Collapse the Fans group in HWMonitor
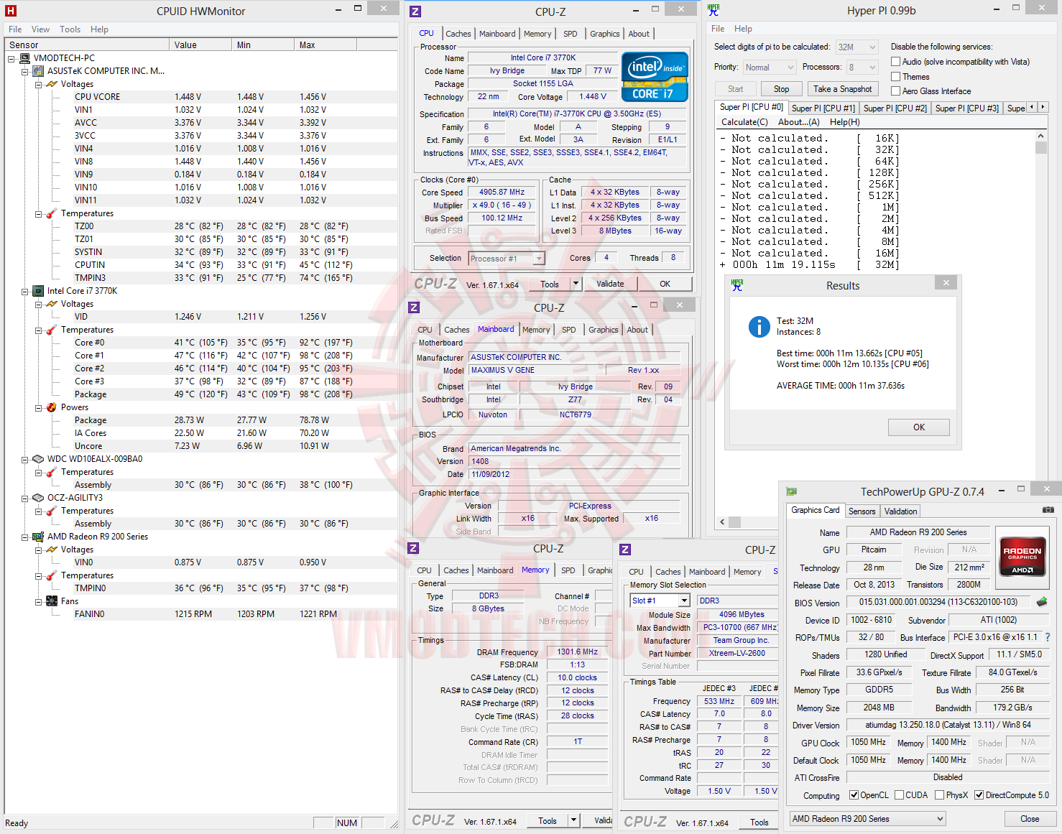1062x834 pixels. coord(39,602)
